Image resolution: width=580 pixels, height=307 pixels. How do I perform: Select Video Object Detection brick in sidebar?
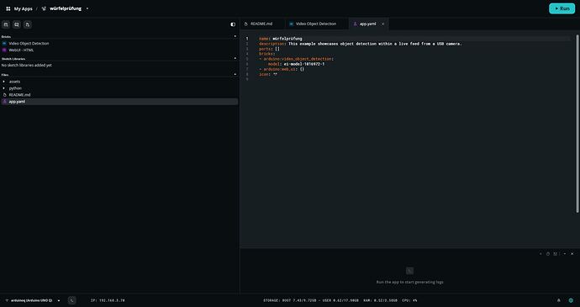click(29, 44)
